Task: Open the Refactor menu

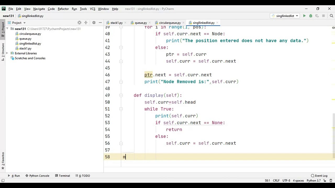Action: tap(63, 9)
